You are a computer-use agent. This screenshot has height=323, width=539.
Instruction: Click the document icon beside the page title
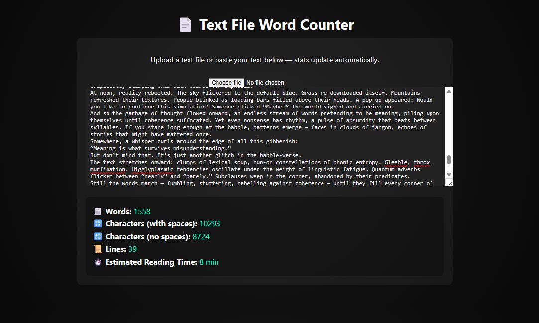click(x=185, y=24)
